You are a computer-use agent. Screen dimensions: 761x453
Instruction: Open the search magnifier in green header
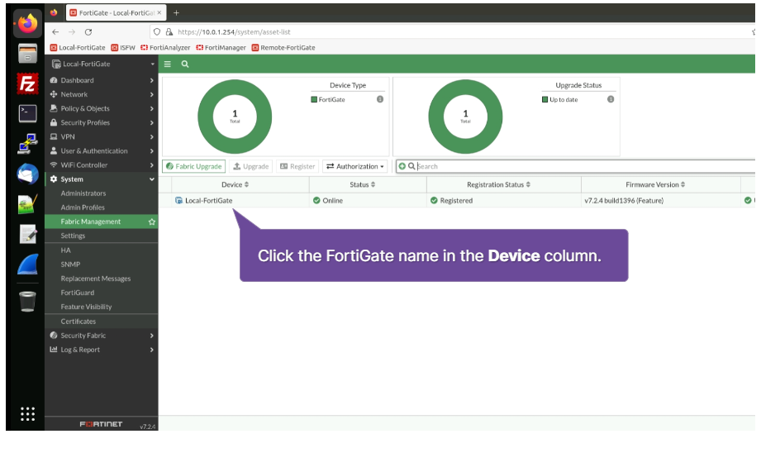[x=185, y=64]
